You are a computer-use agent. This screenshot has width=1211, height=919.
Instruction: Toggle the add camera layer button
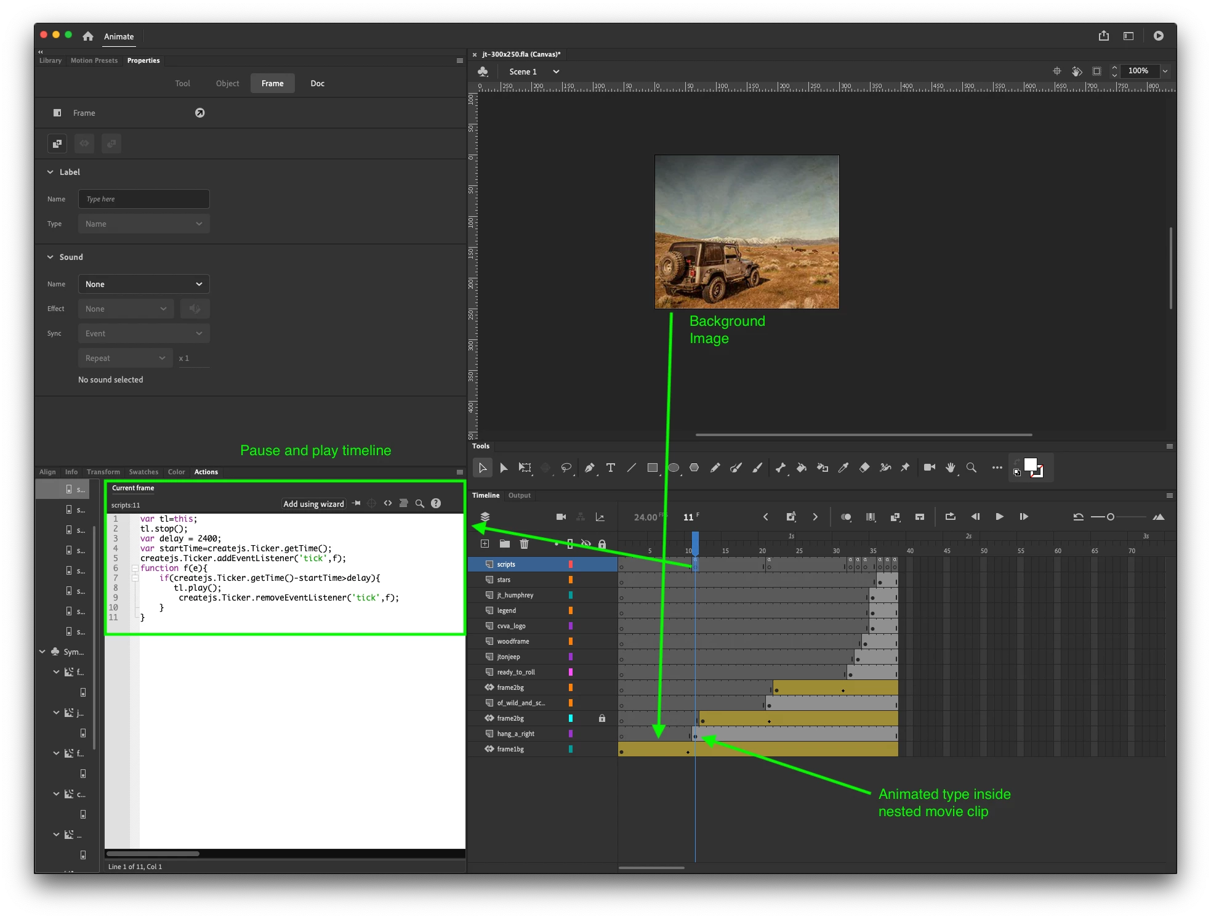coord(561,517)
